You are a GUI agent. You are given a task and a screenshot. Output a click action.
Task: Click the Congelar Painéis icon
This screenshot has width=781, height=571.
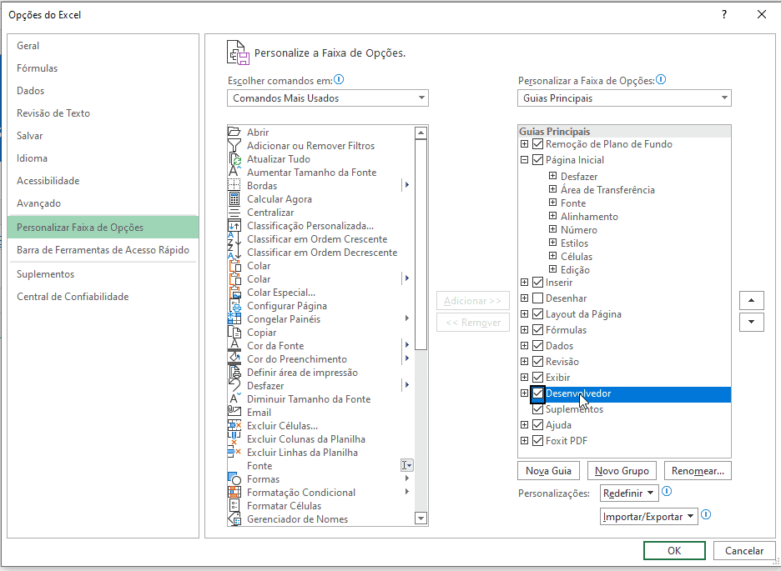pos(234,319)
